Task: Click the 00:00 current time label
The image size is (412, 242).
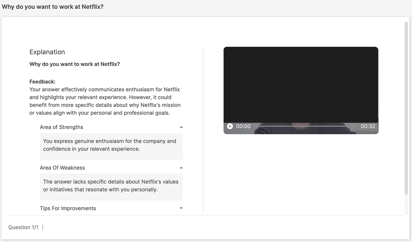Action: click(x=243, y=126)
